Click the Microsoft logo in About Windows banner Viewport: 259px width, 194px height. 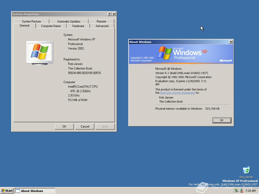pyautogui.click(x=226, y=61)
